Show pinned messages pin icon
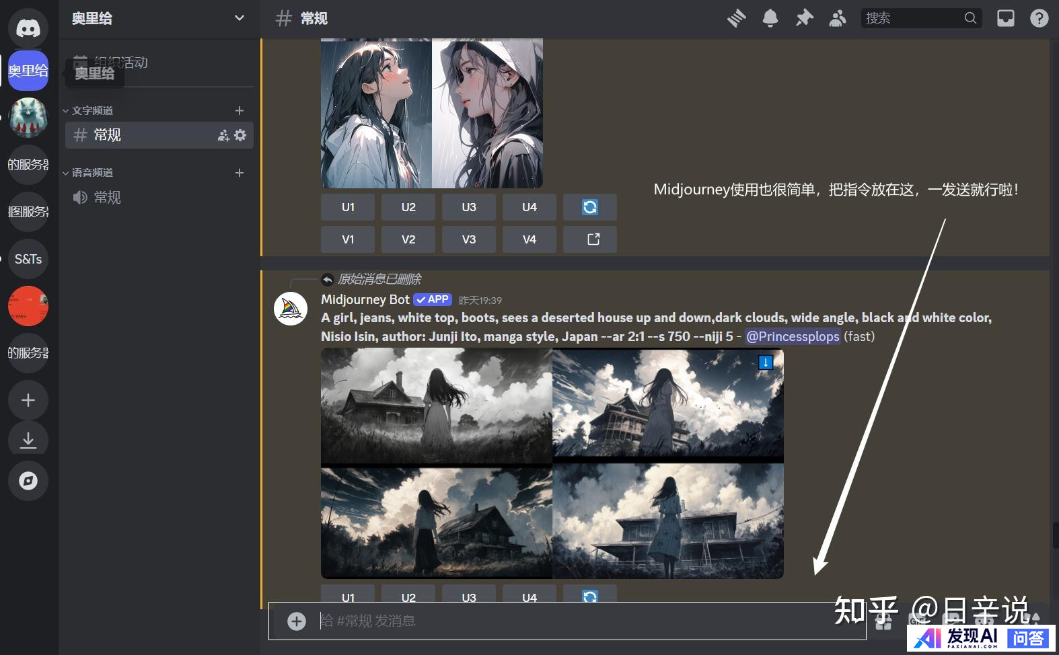The height and width of the screenshot is (655, 1059). [804, 18]
